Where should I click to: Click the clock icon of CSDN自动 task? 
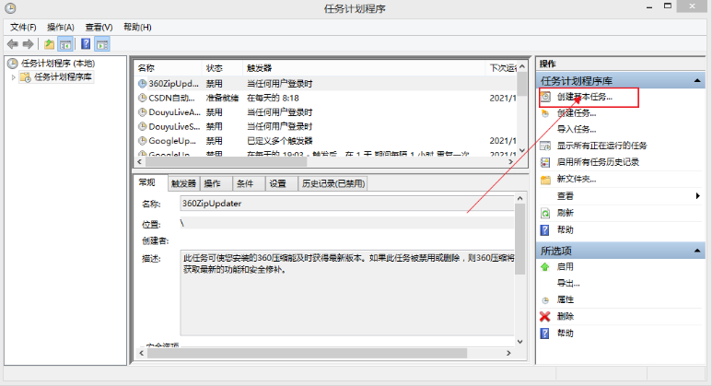coord(142,98)
